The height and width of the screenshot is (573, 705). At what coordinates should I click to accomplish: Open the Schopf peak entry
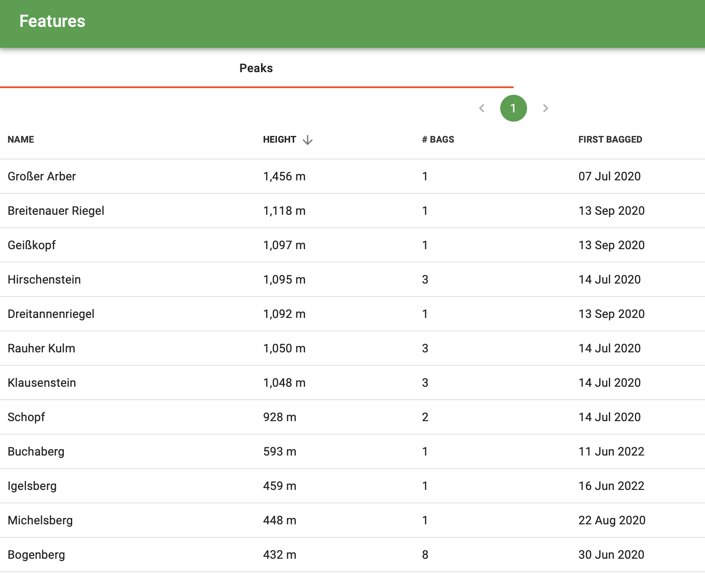26,417
